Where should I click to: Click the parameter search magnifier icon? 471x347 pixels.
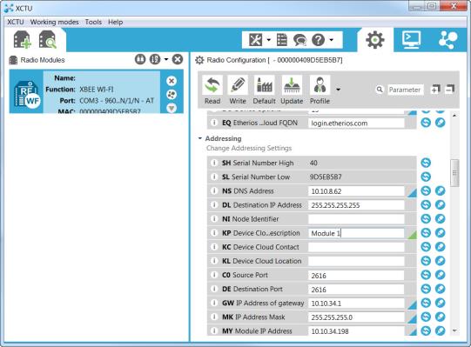[x=380, y=90]
